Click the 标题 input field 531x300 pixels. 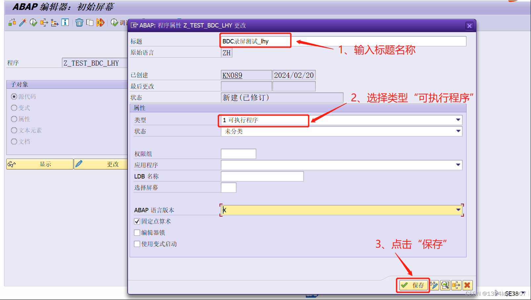344,41
